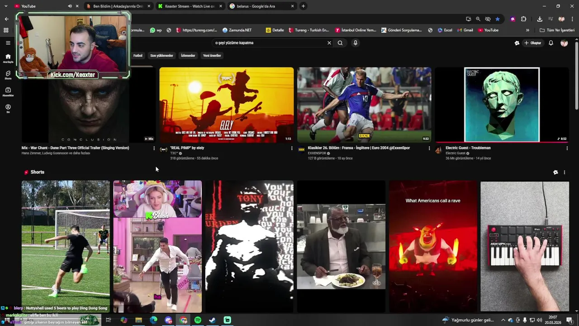This screenshot has height=326, width=579.
Task: Select the Futbol filter chip
Action: coord(138,56)
